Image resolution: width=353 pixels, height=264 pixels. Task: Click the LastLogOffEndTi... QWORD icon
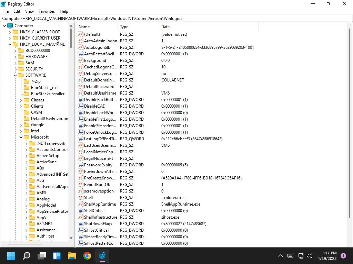[81, 139]
